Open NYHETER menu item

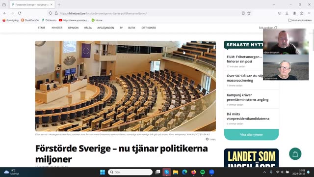coord(57,28)
